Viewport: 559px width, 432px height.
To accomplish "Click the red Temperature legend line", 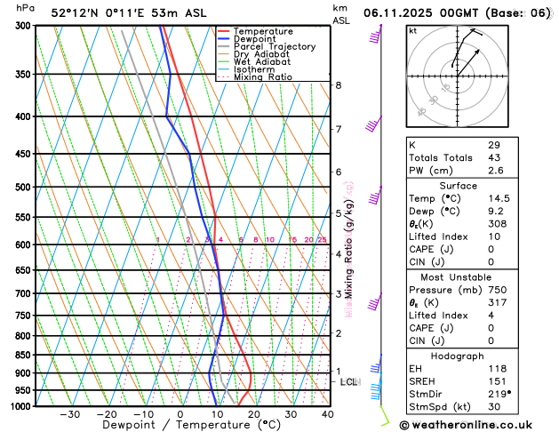I will pyautogui.click(x=224, y=31).
